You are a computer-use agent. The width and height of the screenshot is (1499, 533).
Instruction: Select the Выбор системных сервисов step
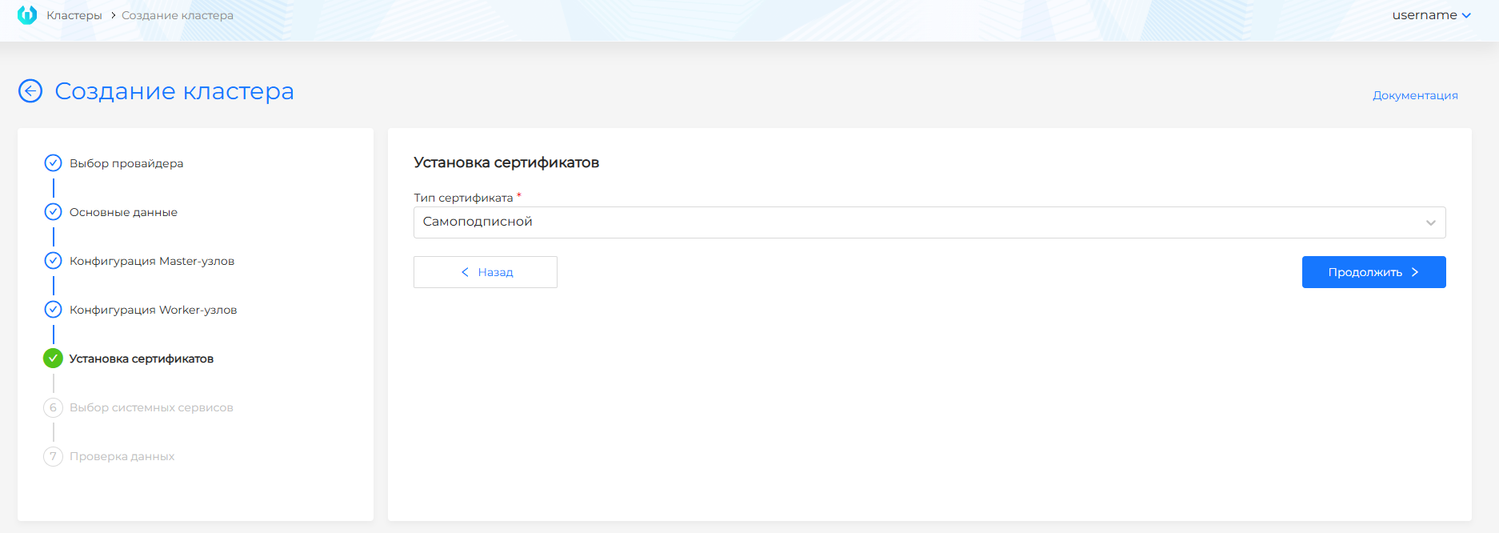[x=151, y=407]
